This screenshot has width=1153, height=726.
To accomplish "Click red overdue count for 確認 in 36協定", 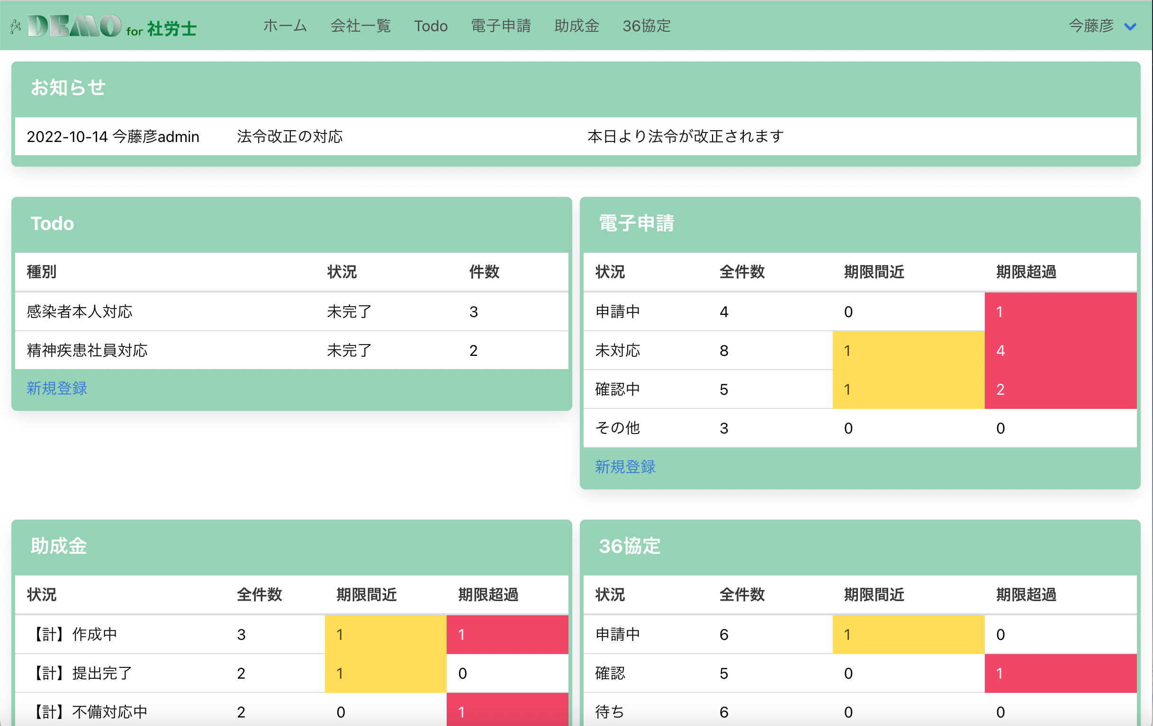I will coord(1060,673).
